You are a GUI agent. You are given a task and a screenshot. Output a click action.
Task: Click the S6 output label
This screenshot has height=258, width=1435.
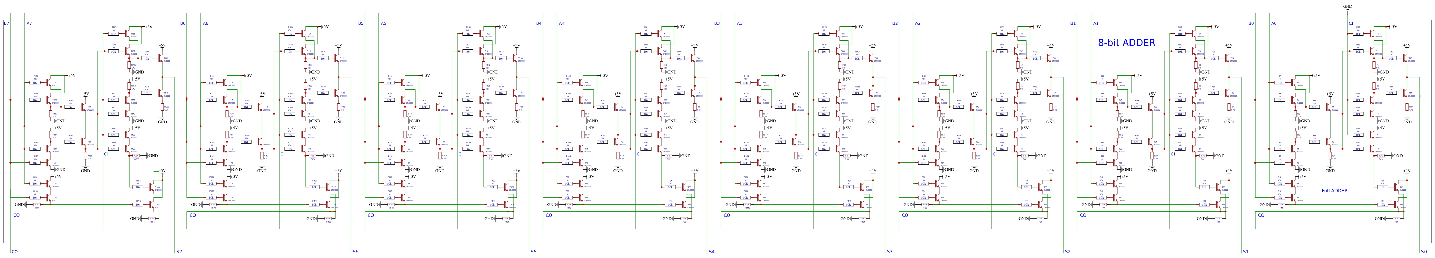click(355, 252)
